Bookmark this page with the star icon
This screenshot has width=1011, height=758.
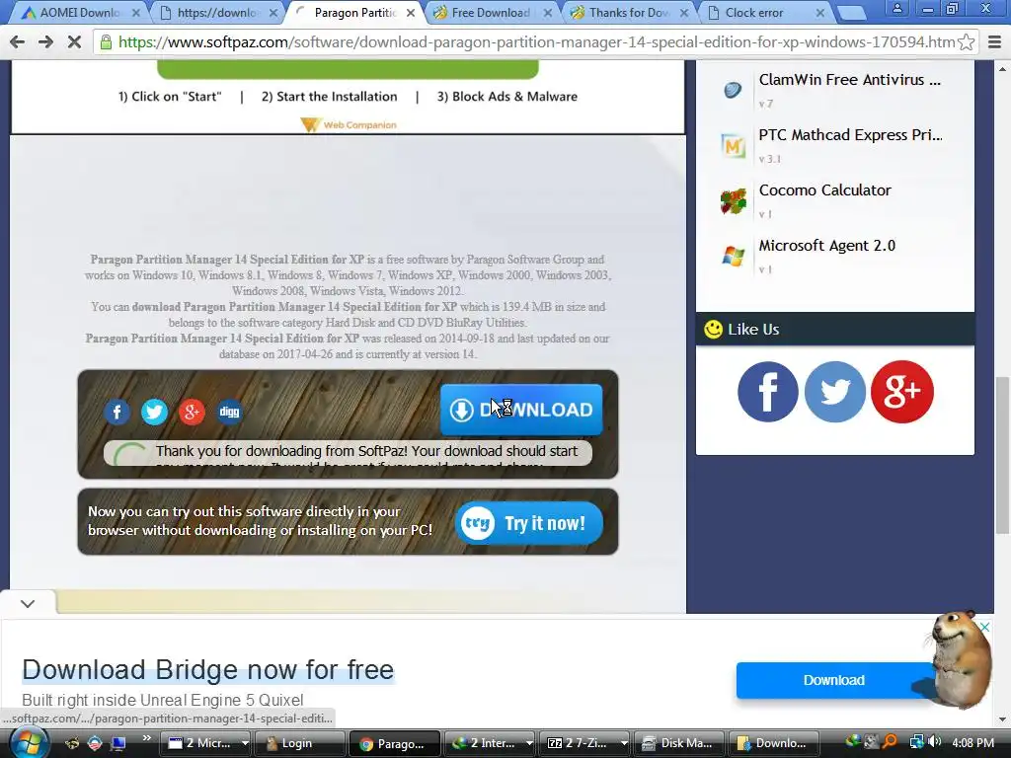966,41
